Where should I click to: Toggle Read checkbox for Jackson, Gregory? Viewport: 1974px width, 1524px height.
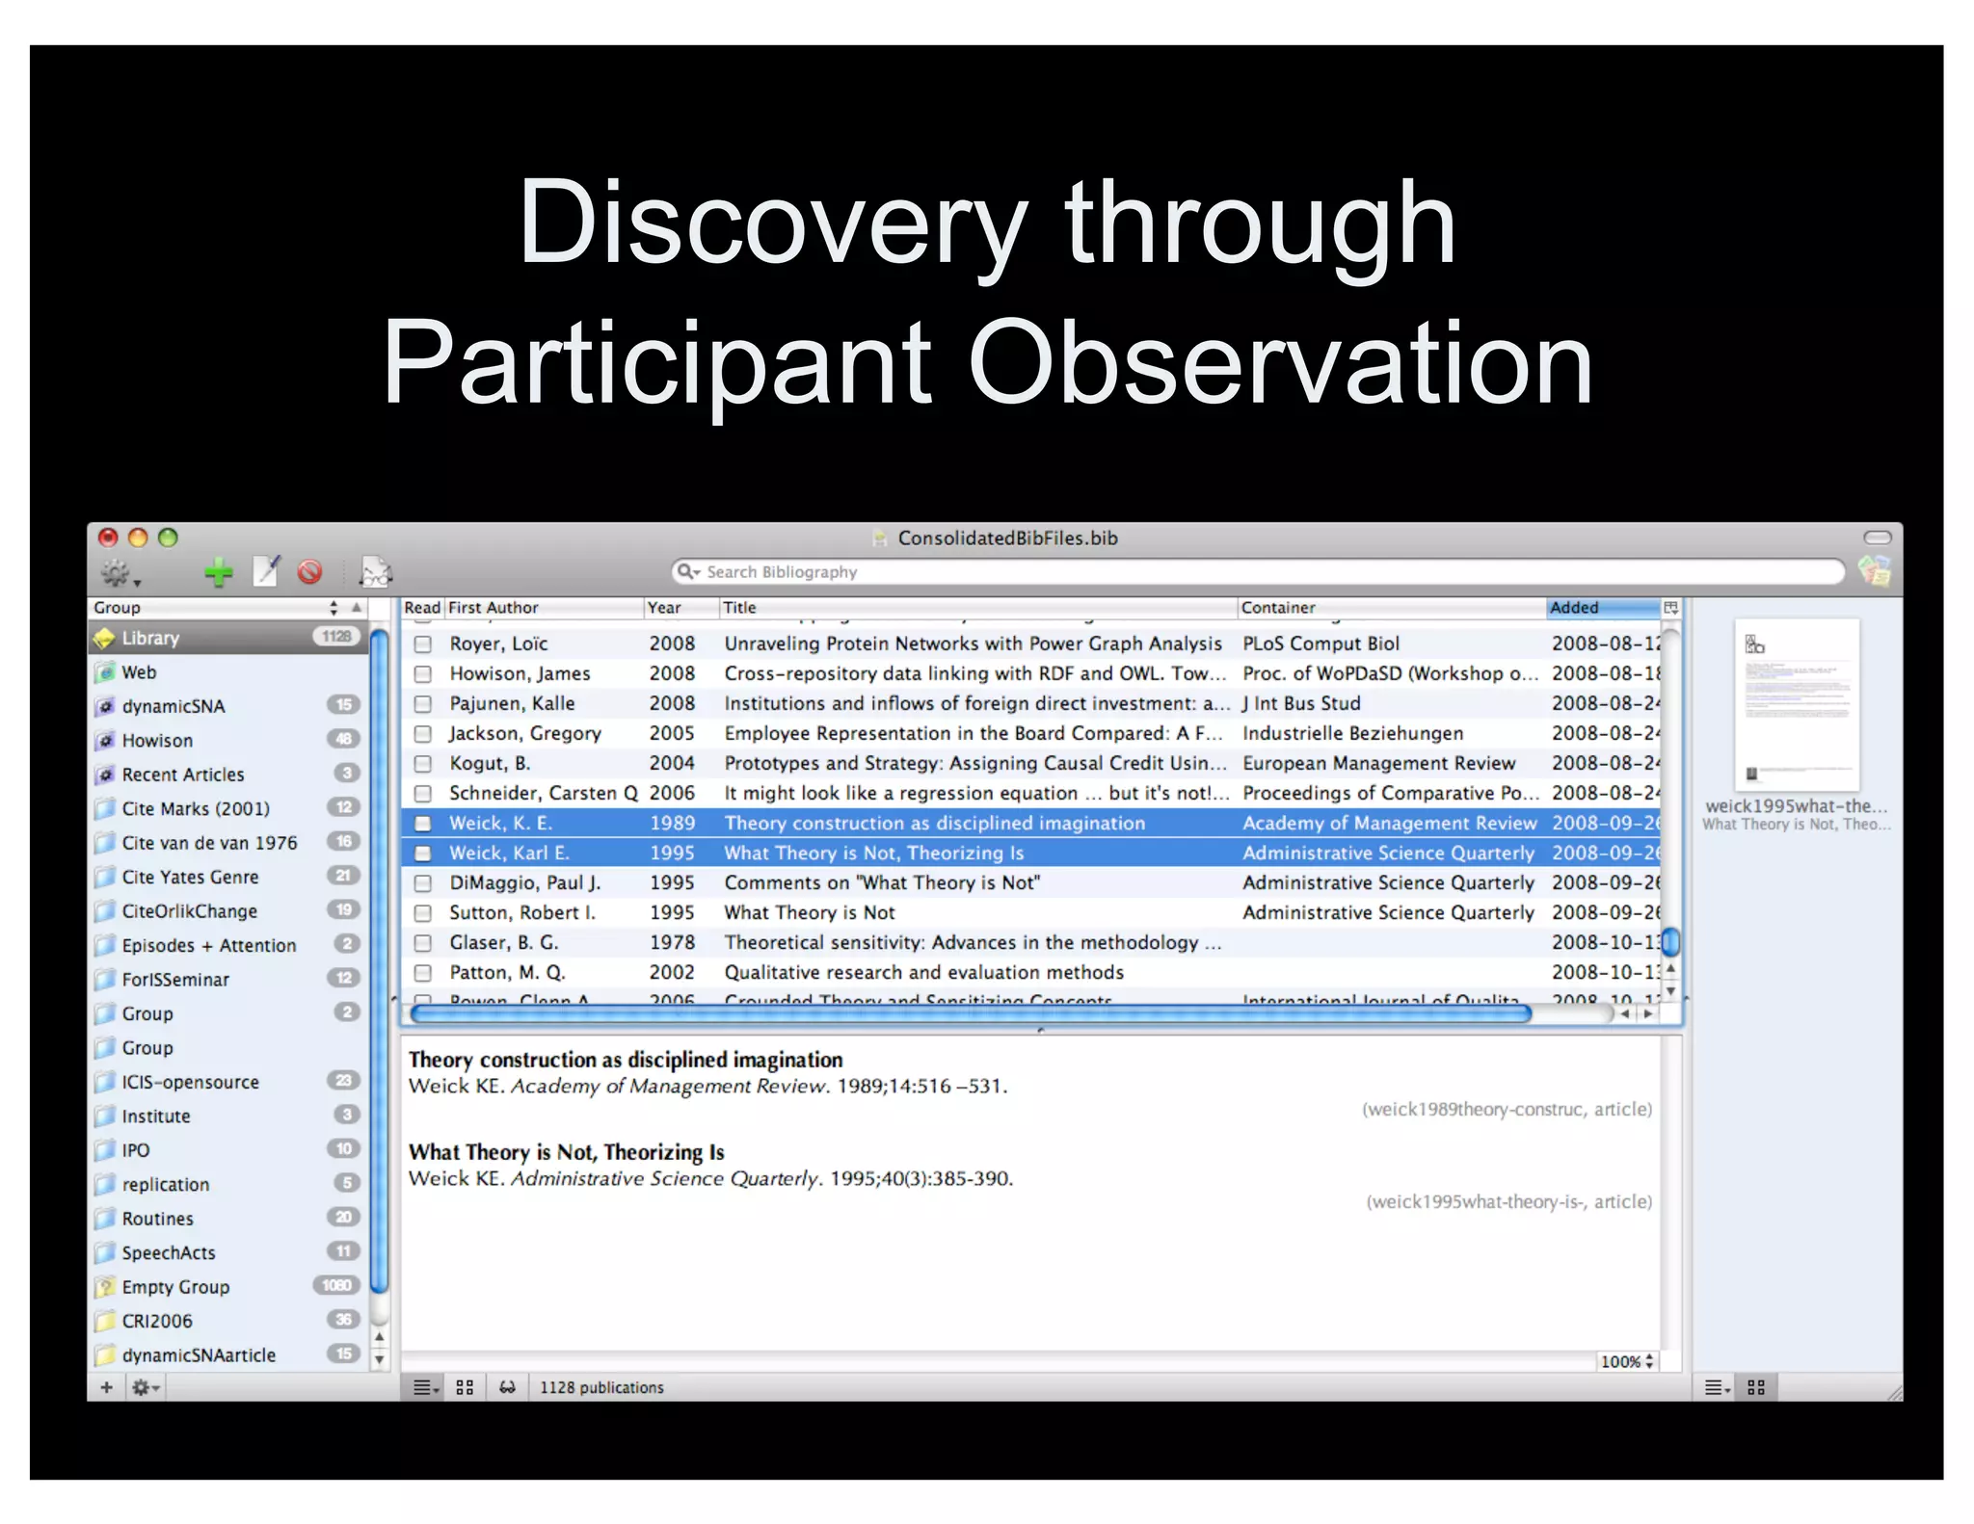(x=422, y=734)
